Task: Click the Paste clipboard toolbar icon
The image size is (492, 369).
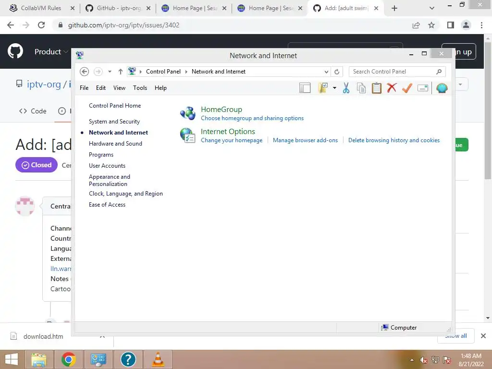Action: pyautogui.click(x=376, y=88)
